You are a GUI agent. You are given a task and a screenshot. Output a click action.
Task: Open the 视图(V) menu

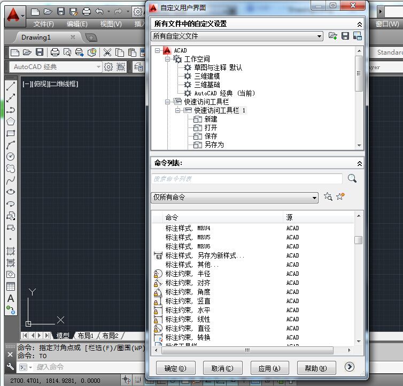111,24
